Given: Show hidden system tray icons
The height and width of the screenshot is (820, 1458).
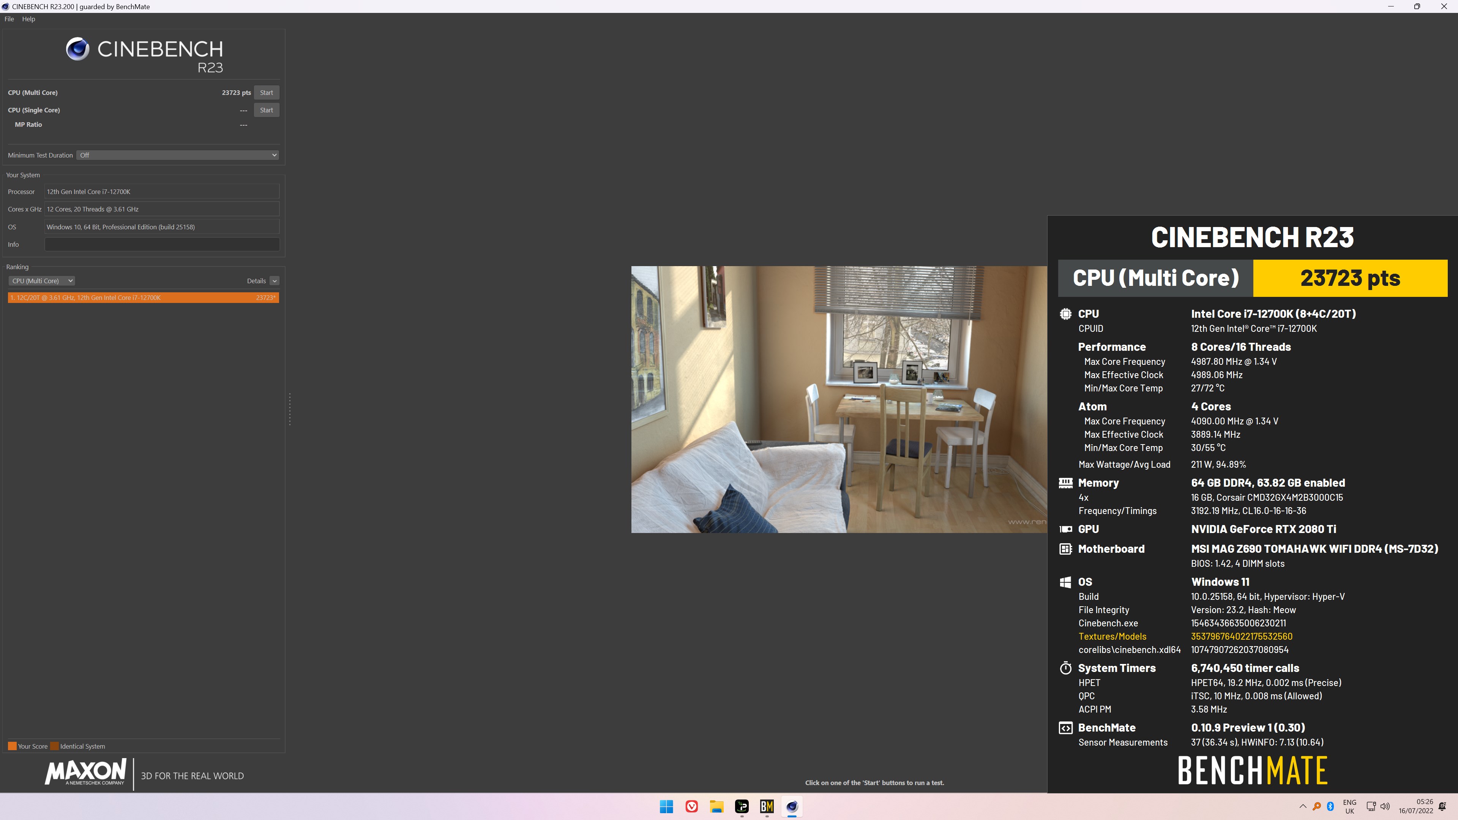Looking at the screenshot, I should [x=1303, y=806].
